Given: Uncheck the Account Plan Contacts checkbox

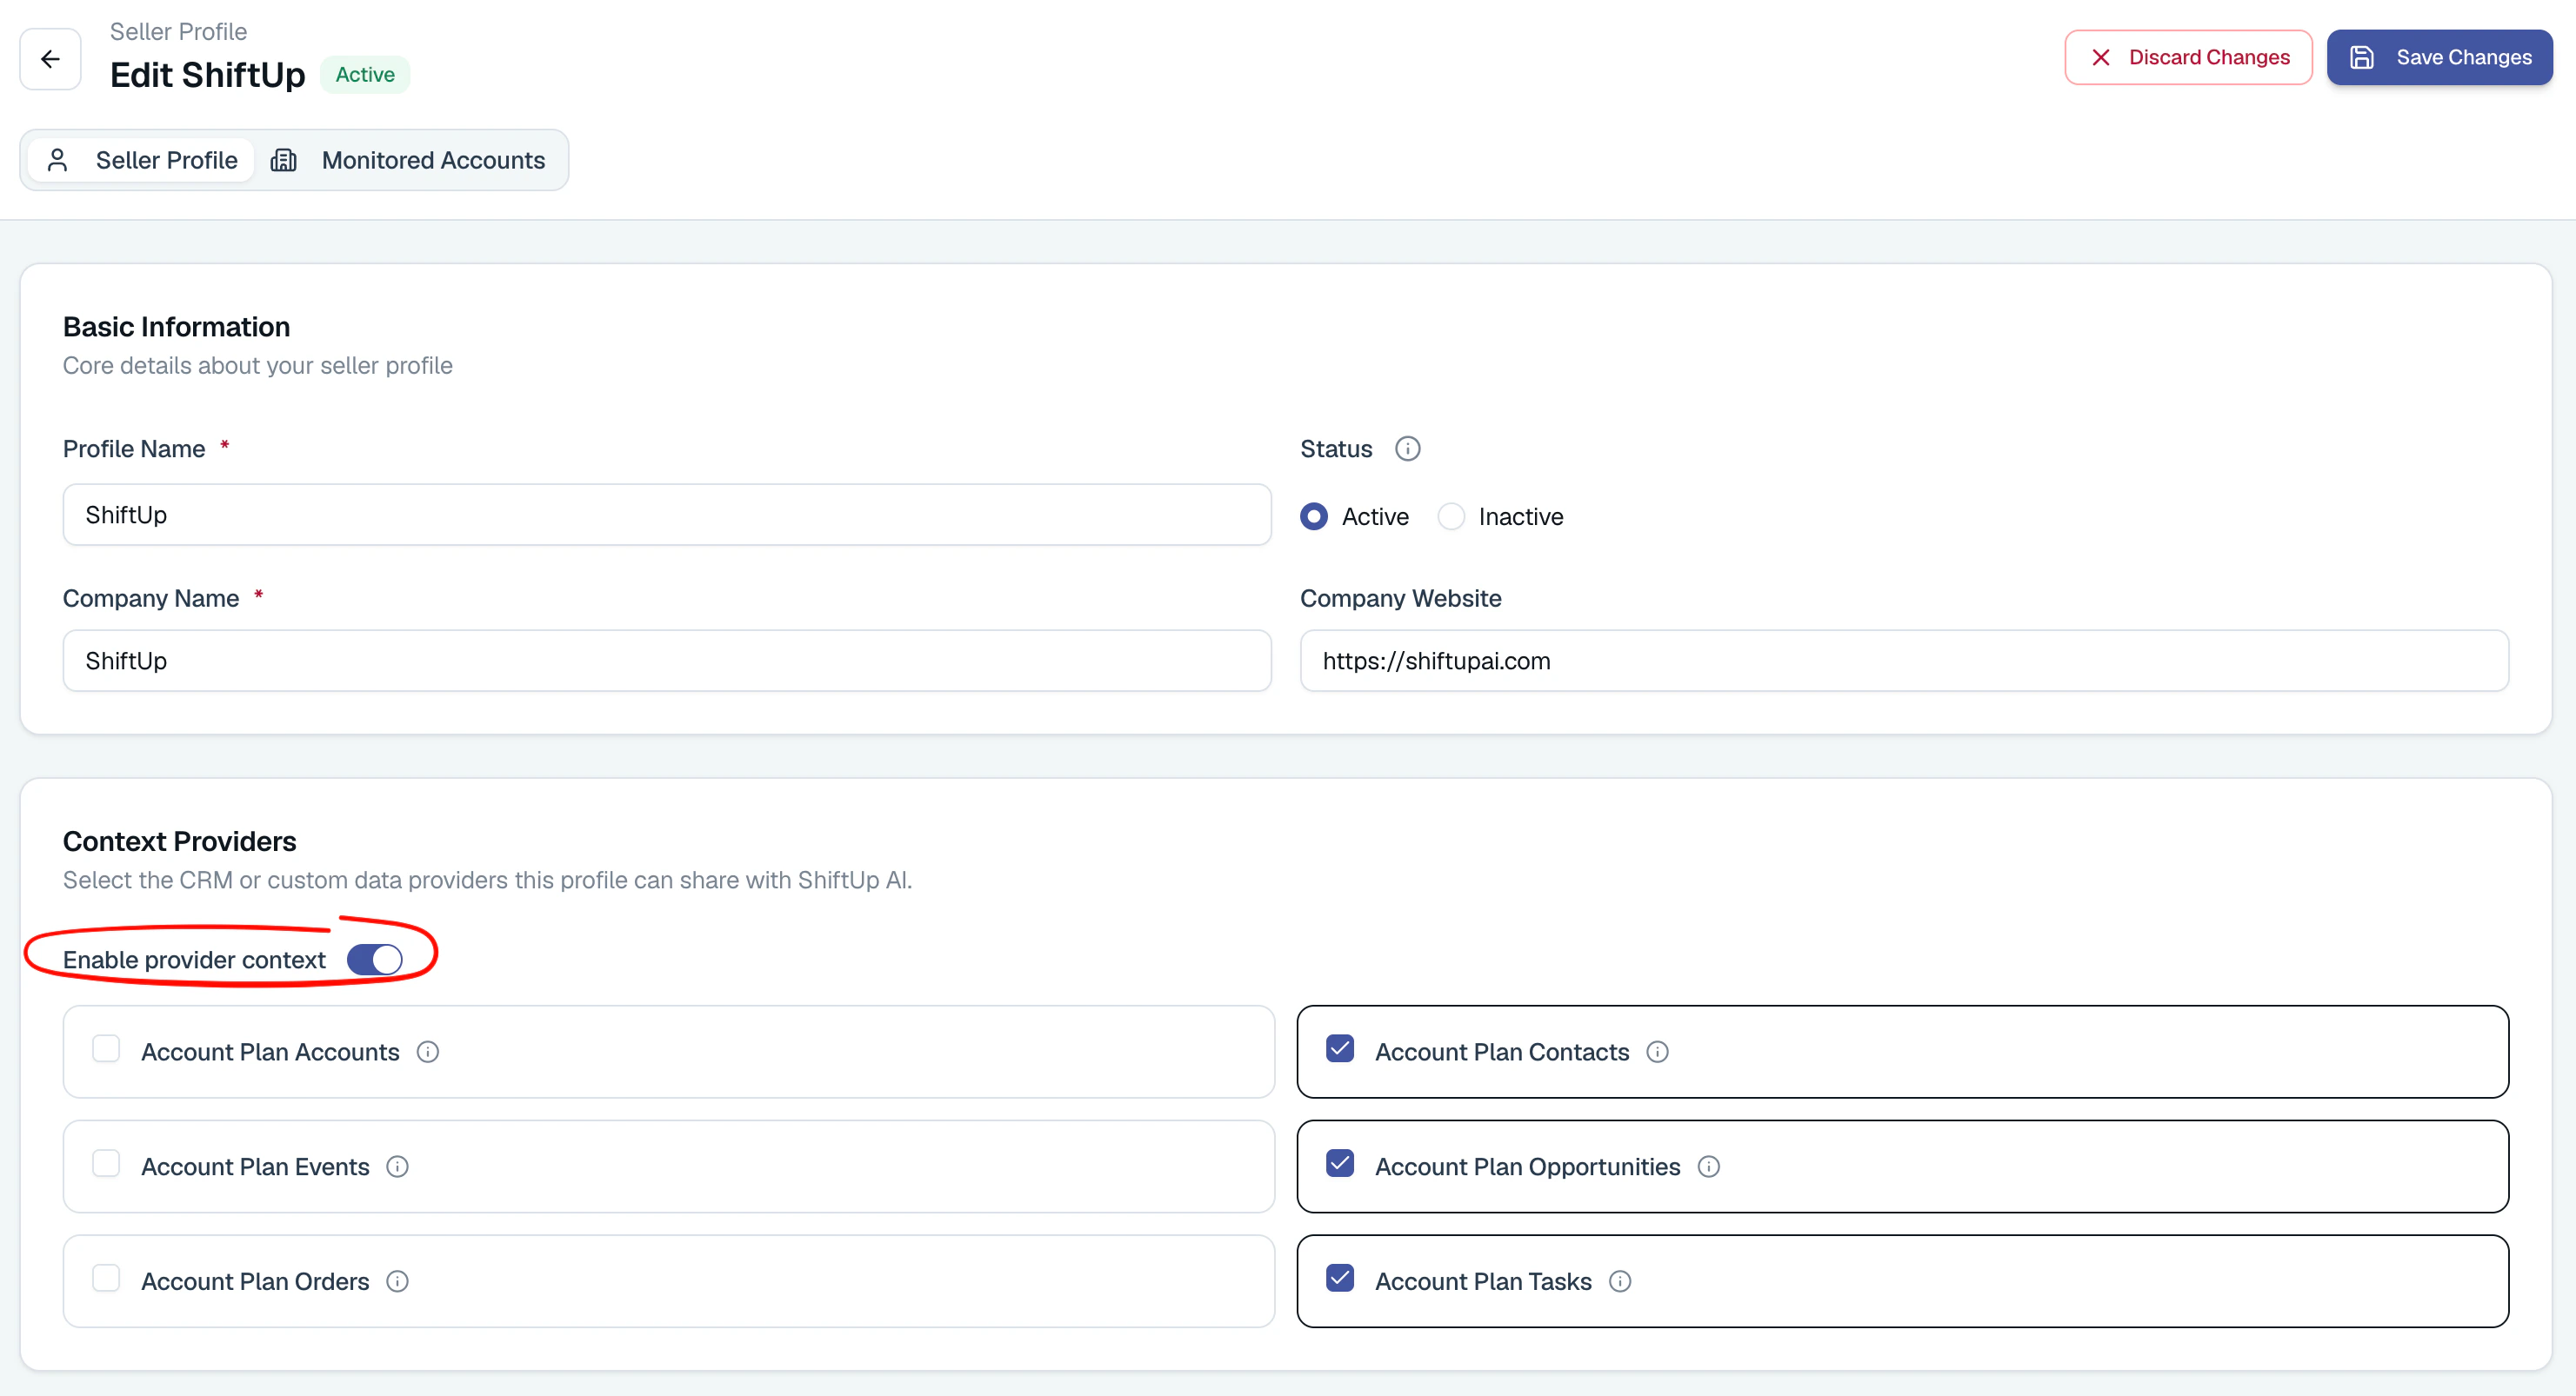Looking at the screenshot, I should click(1340, 1049).
